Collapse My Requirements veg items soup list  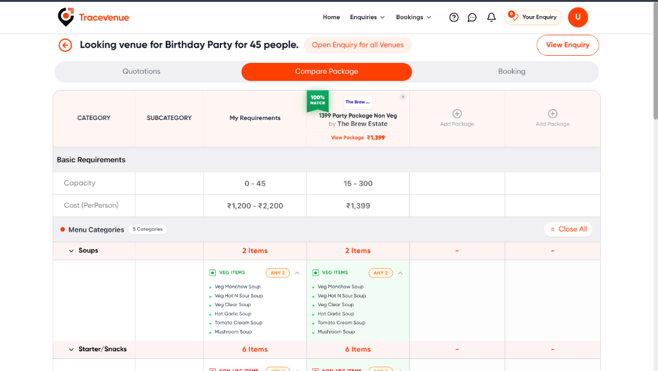pyautogui.click(x=297, y=273)
